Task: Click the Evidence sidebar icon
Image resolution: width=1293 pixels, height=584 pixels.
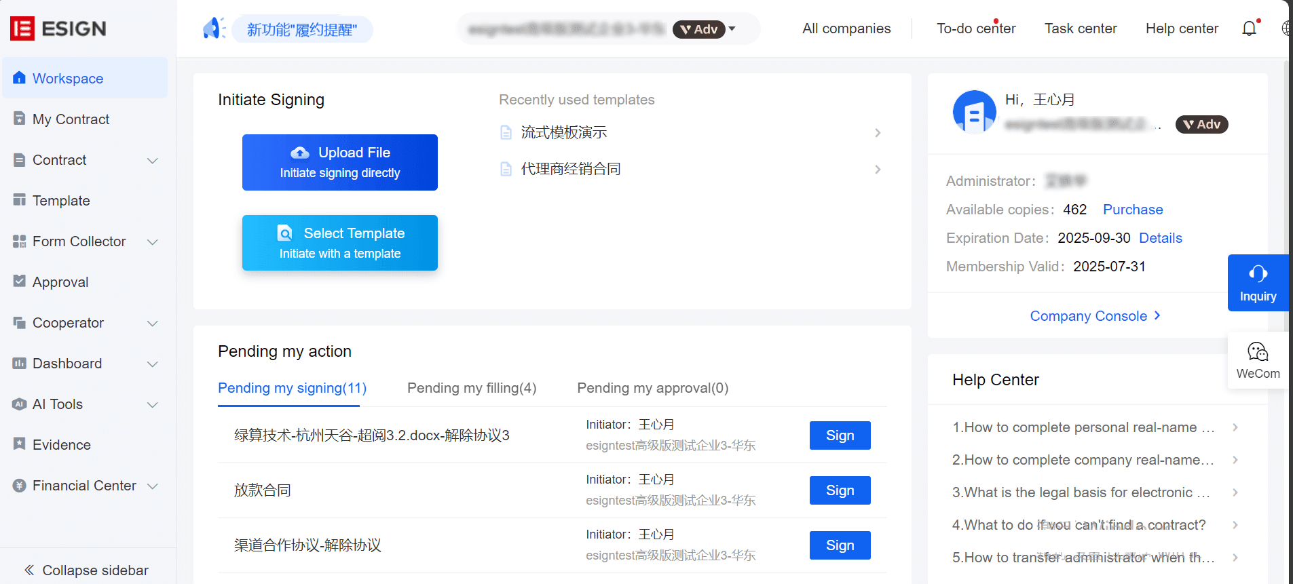Action: tap(19, 444)
